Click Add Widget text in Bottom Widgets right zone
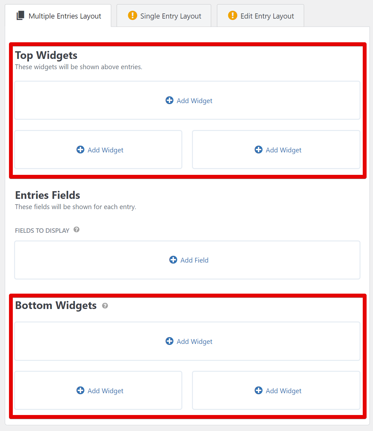 click(x=284, y=391)
